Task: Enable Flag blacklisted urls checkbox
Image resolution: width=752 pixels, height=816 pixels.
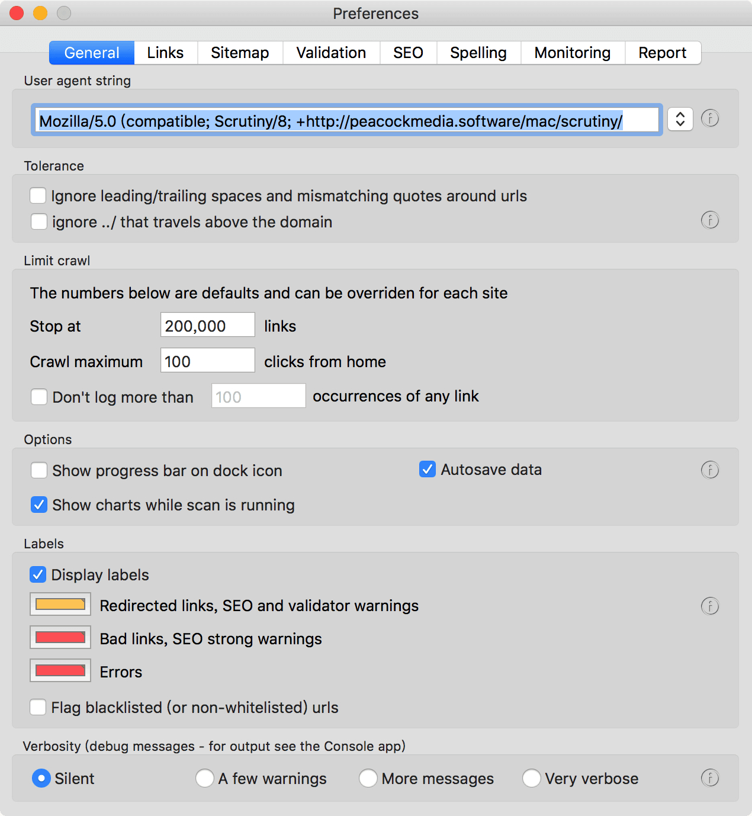Action: pyautogui.click(x=38, y=708)
